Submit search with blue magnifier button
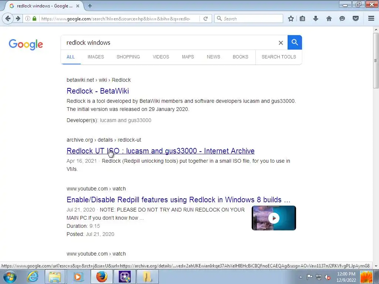Screen dimensions: 379x284 [x=295, y=42]
